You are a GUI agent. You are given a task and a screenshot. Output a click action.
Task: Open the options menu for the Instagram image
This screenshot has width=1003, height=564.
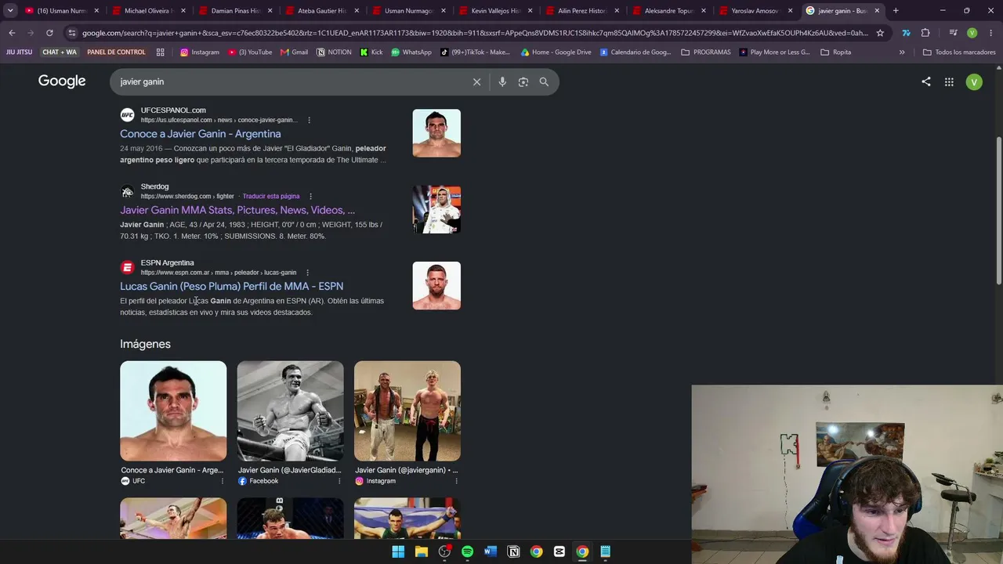(x=456, y=481)
